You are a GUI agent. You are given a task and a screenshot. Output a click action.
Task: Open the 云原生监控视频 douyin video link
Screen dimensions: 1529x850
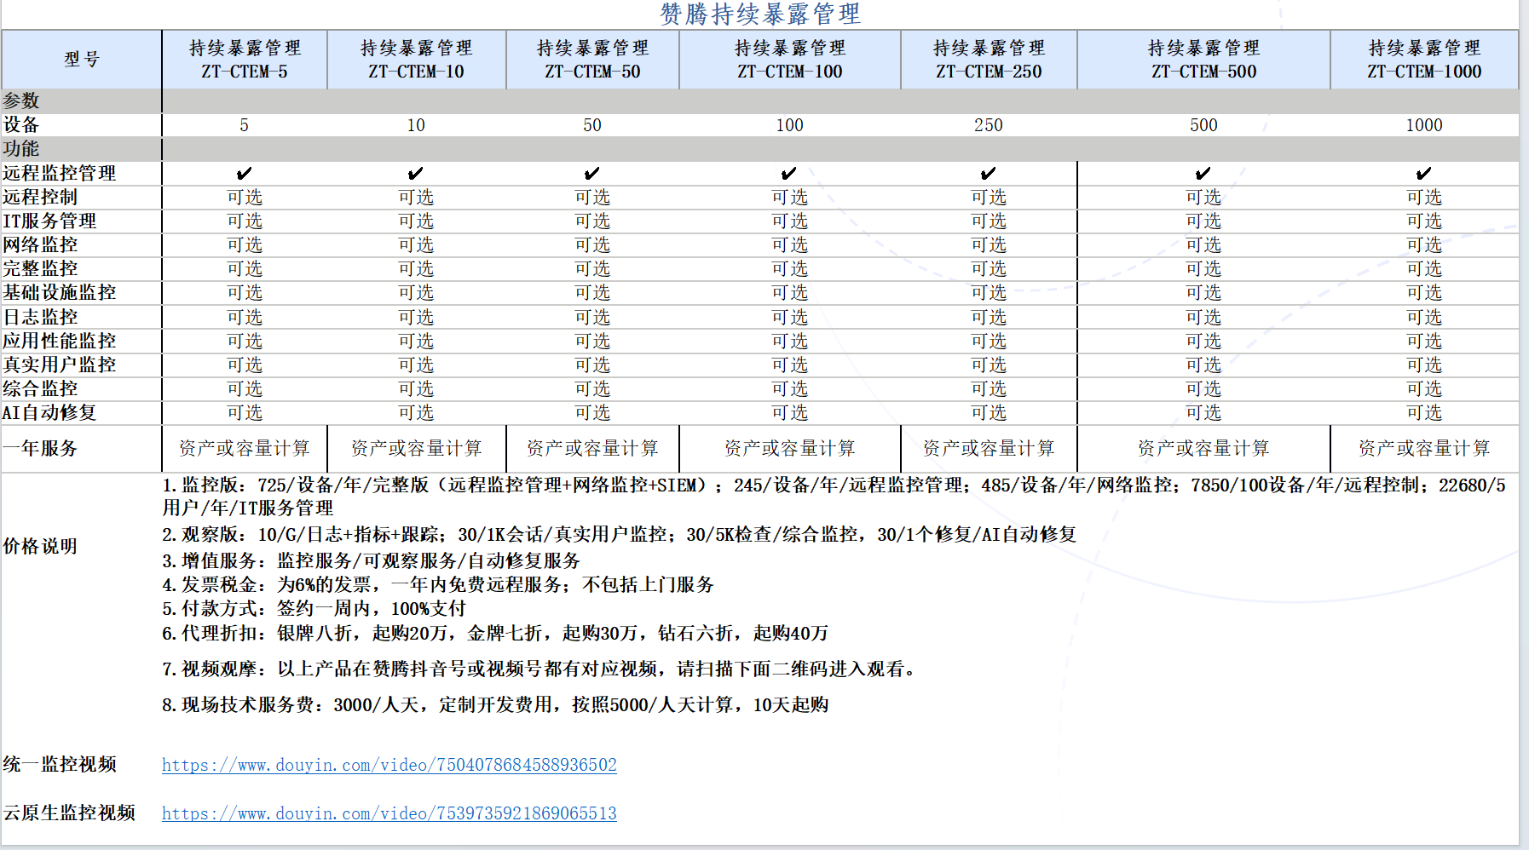point(389,813)
